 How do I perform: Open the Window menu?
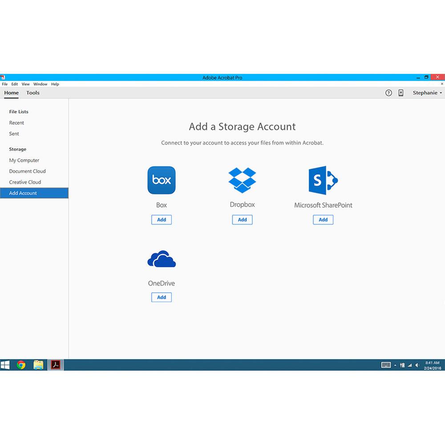[40, 84]
